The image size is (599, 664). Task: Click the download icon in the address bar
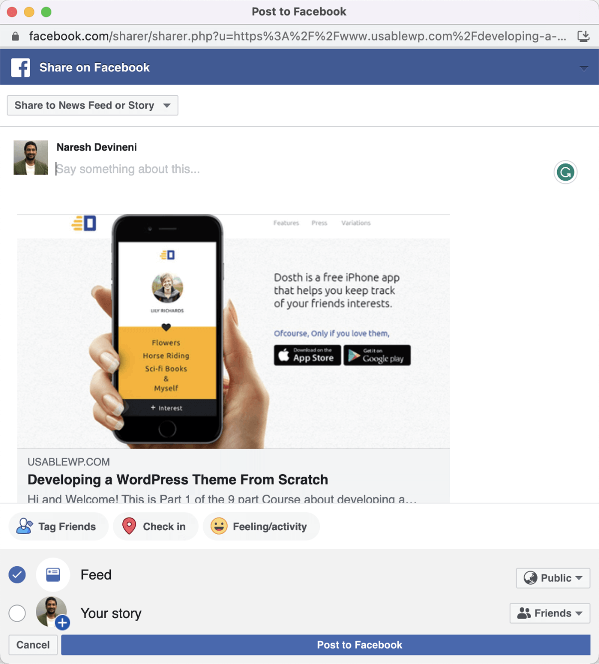click(583, 36)
